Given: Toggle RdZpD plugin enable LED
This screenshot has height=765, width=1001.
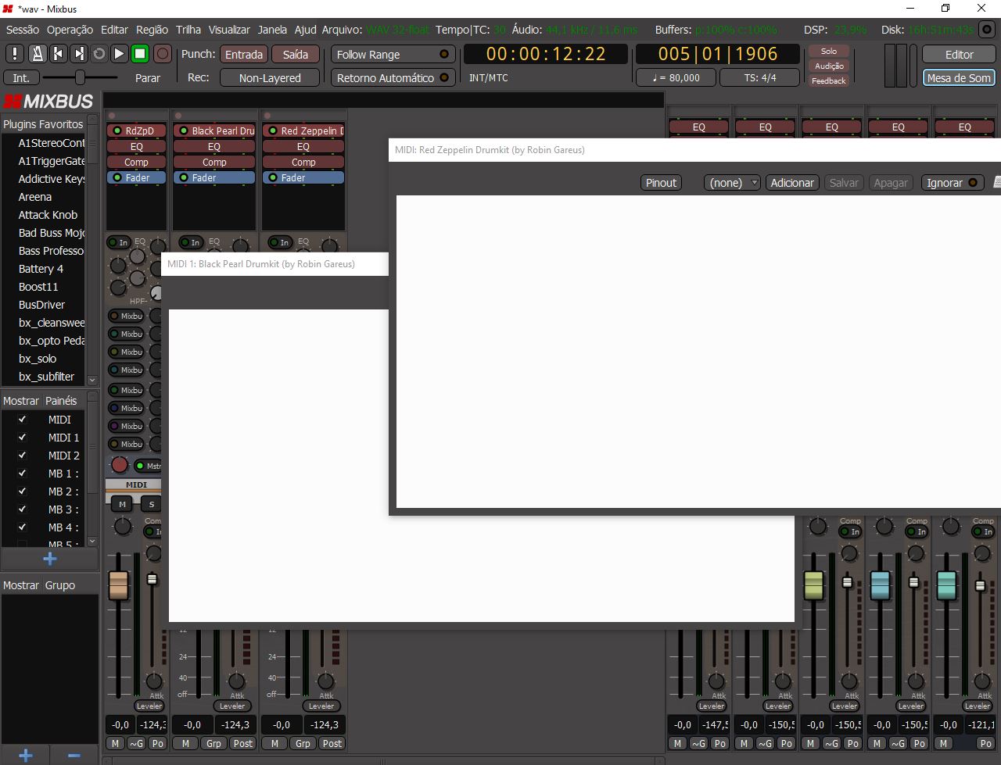Looking at the screenshot, I should (117, 130).
